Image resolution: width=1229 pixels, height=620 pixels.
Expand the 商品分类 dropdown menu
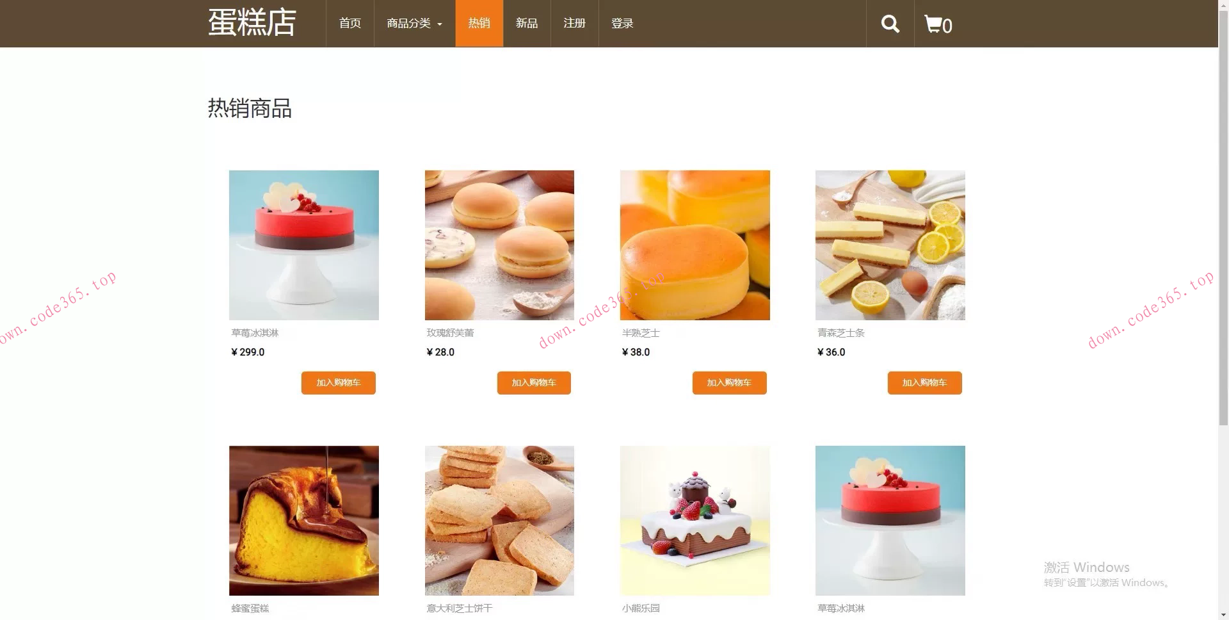pos(415,24)
